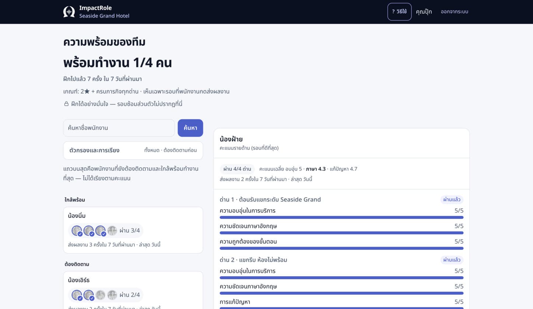Click the ผ่านแล้ว badge for ด่าน 2

click(452, 260)
